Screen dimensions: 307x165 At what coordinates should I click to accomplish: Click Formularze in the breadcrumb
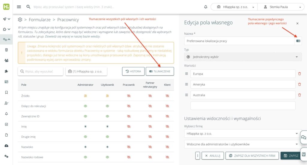click(40, 20)
